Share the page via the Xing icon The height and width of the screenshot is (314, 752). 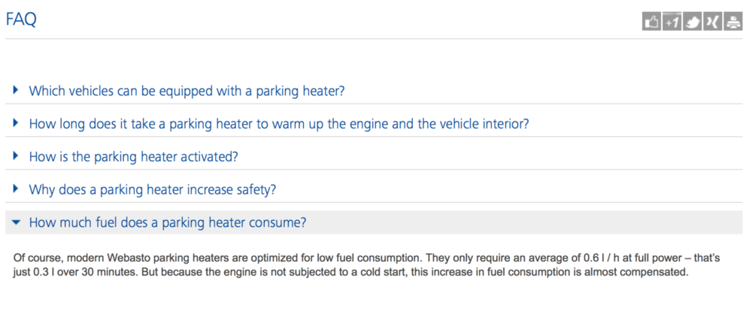[x=712, y=23]
